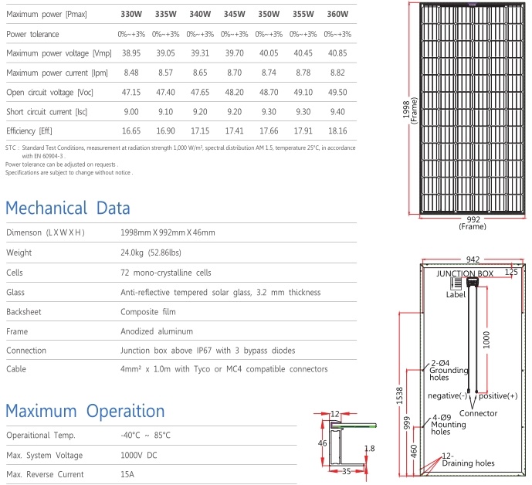Click the 4mm² cable specification text
Image resolution: width=532 pixels, height=485 pixels.
(224, 369)
